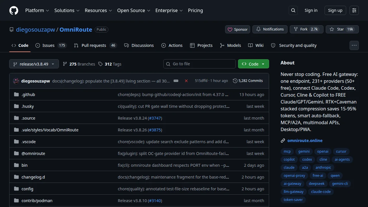Focus the Go to file search field
The width and height of the screenshot is (368, 207).
coord(200,64)
